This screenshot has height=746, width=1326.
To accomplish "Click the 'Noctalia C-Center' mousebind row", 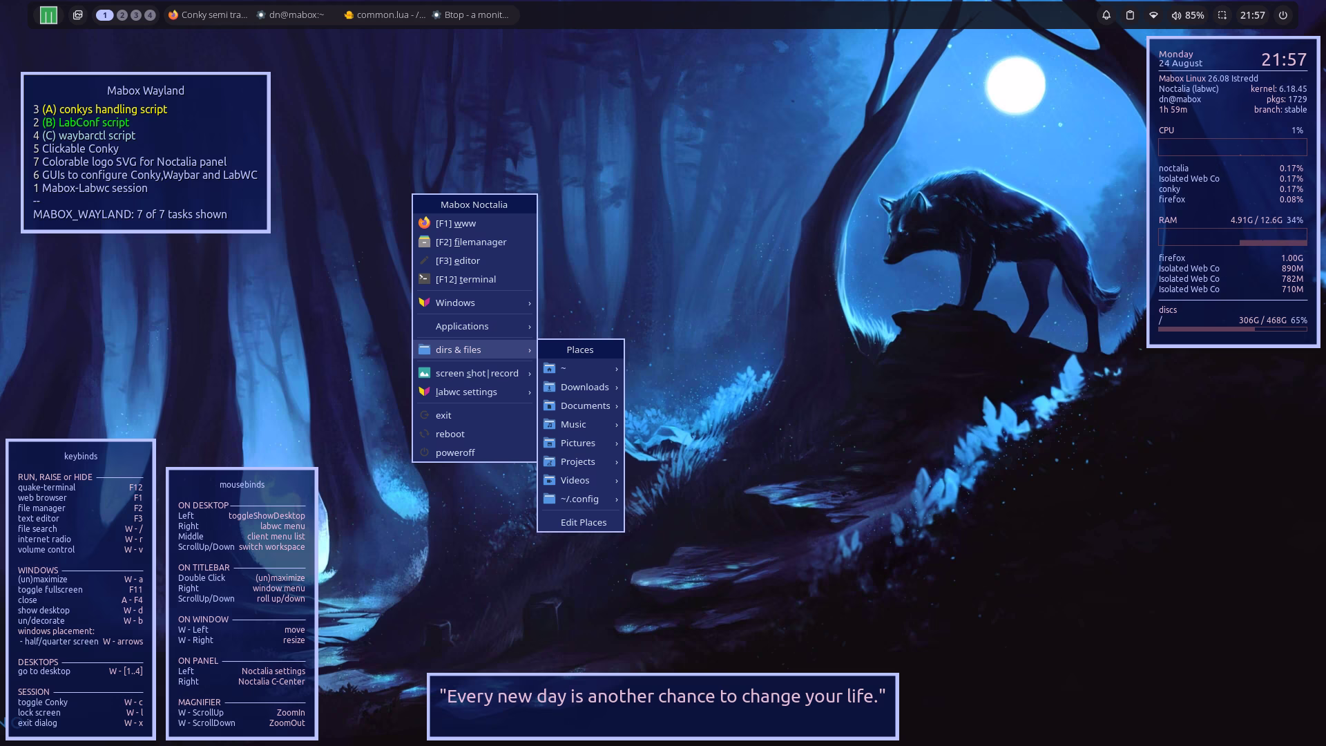I will pos(242,682).
